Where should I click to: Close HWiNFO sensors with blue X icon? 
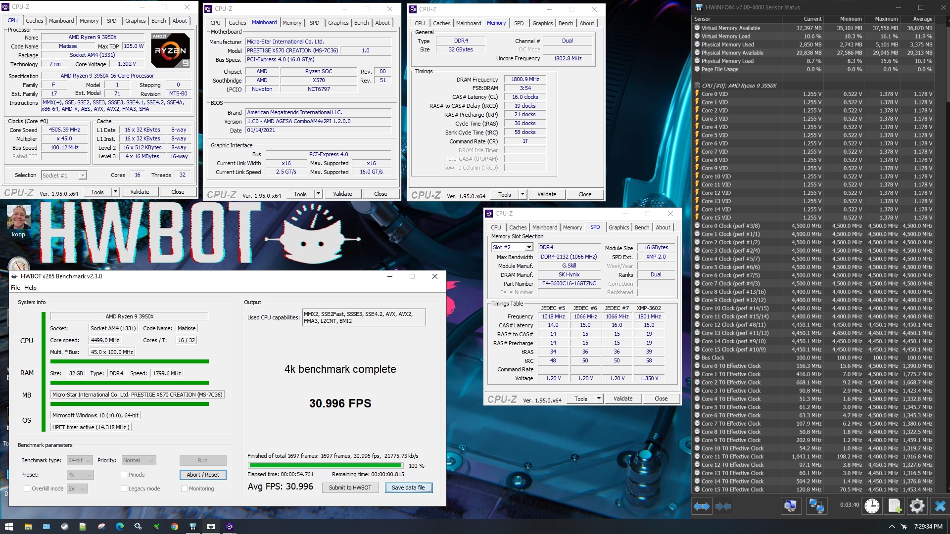(x=940, y=505)
